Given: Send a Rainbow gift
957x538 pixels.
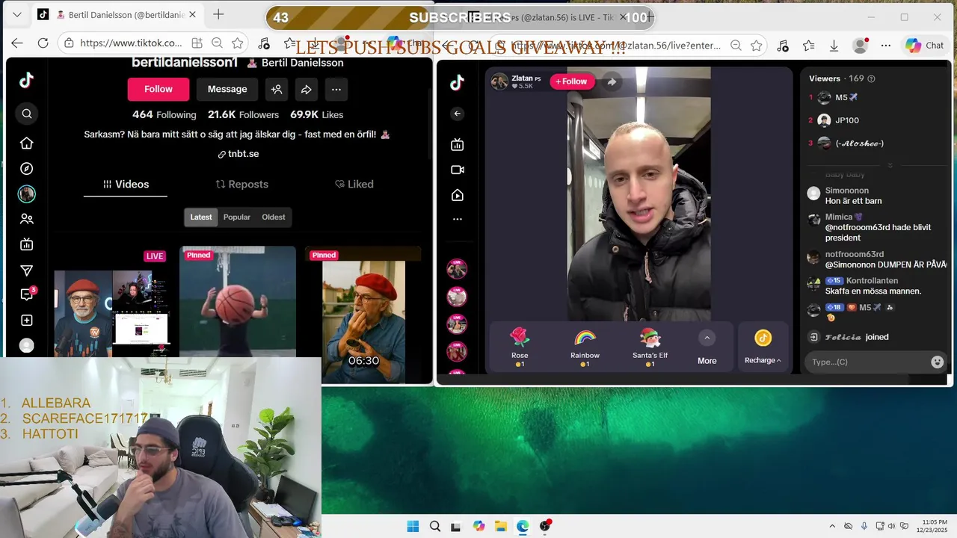Looking at the screenshot, I should (x=585, y=347).
